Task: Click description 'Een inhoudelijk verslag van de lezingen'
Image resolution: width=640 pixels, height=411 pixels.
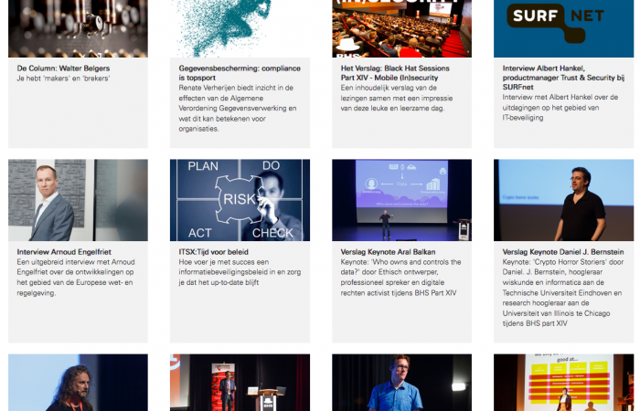Action: pyautogui.click(x=397, y=98)
